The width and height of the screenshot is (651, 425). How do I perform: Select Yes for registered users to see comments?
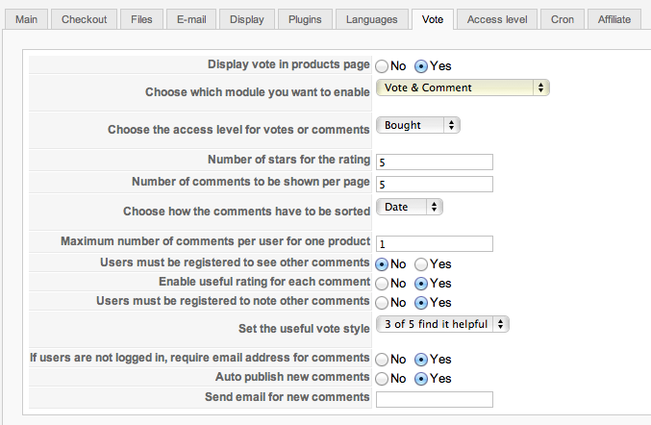click(x=421, y=263)
